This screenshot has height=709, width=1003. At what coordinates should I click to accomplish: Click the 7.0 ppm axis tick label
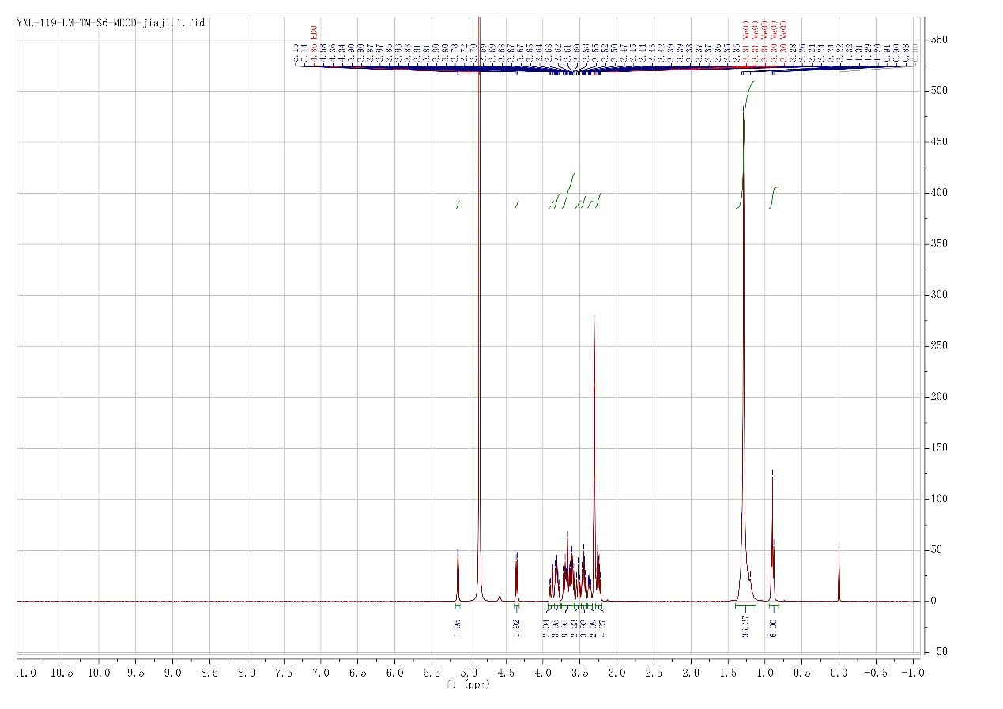click(x=321, y=673)
